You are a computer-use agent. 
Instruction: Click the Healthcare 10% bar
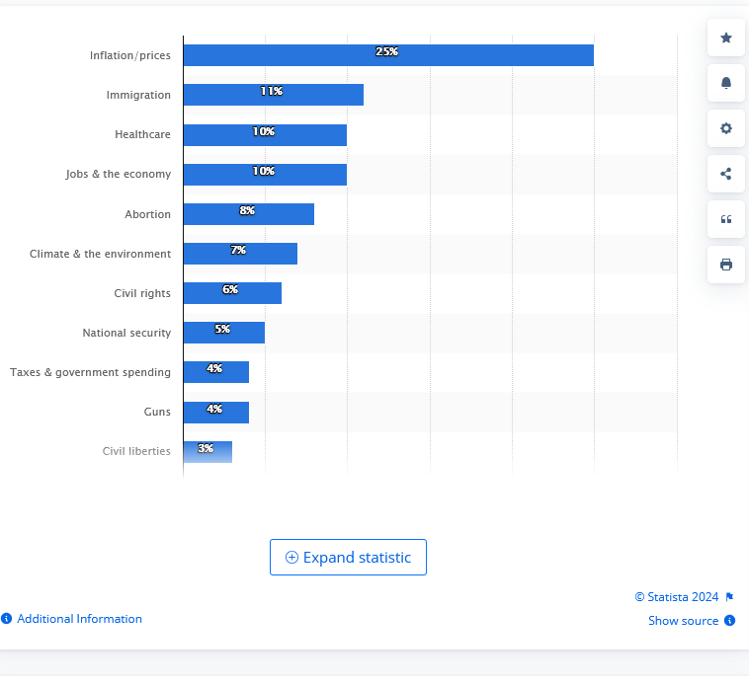(x=264, y=135)
